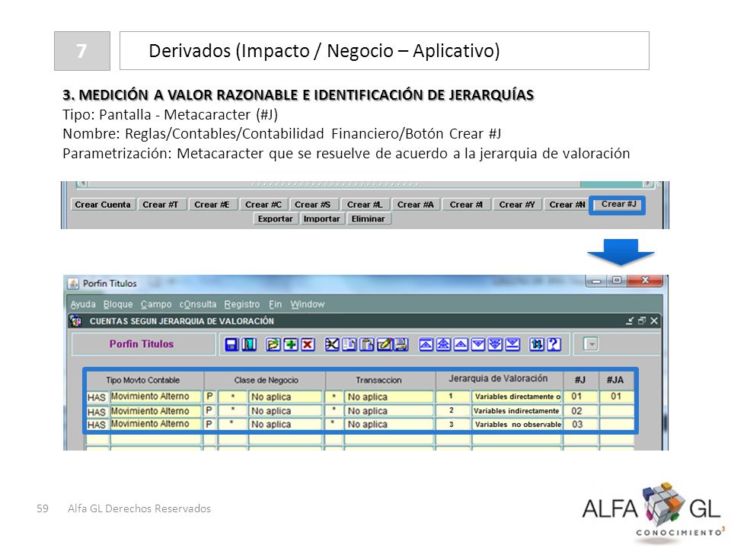Click the Enter Query folder icon
The width and height of the screenshot is (731, 548).
click(273, 344)
